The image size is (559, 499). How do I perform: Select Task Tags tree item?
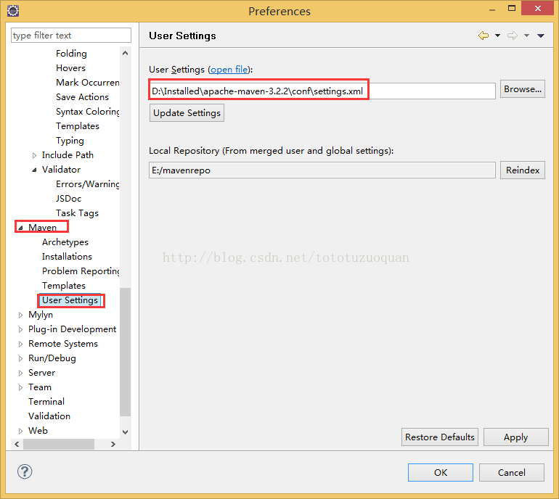pos(77,213)
